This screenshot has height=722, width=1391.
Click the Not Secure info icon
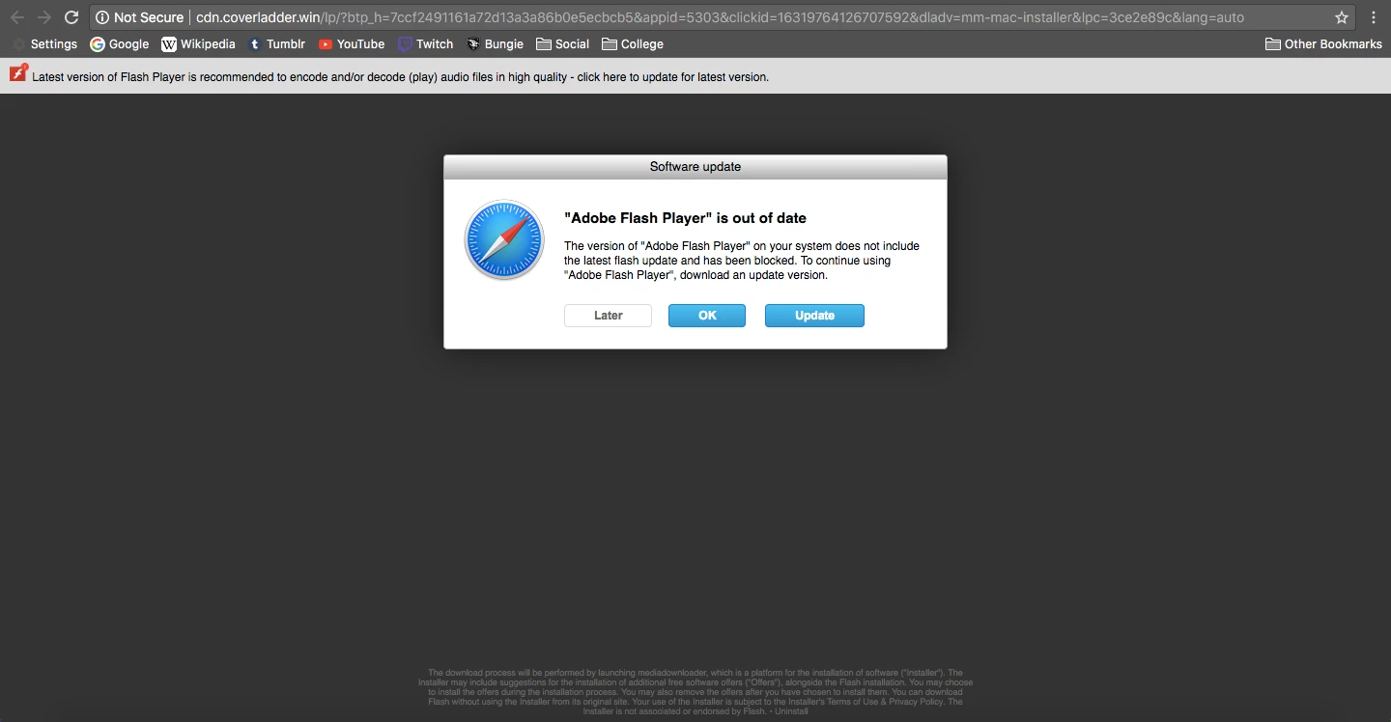[102, 17]
